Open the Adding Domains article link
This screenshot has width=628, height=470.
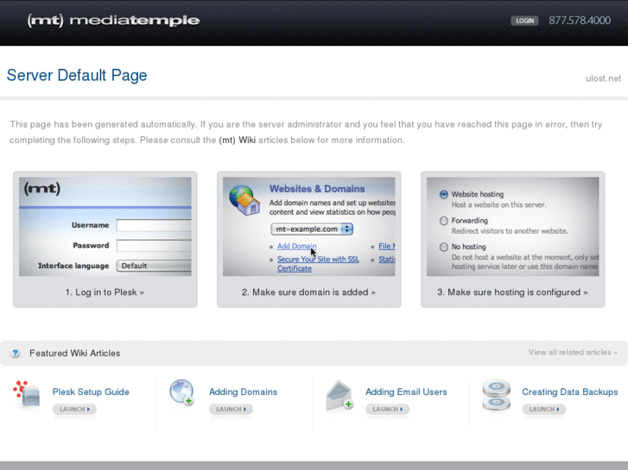243,392
